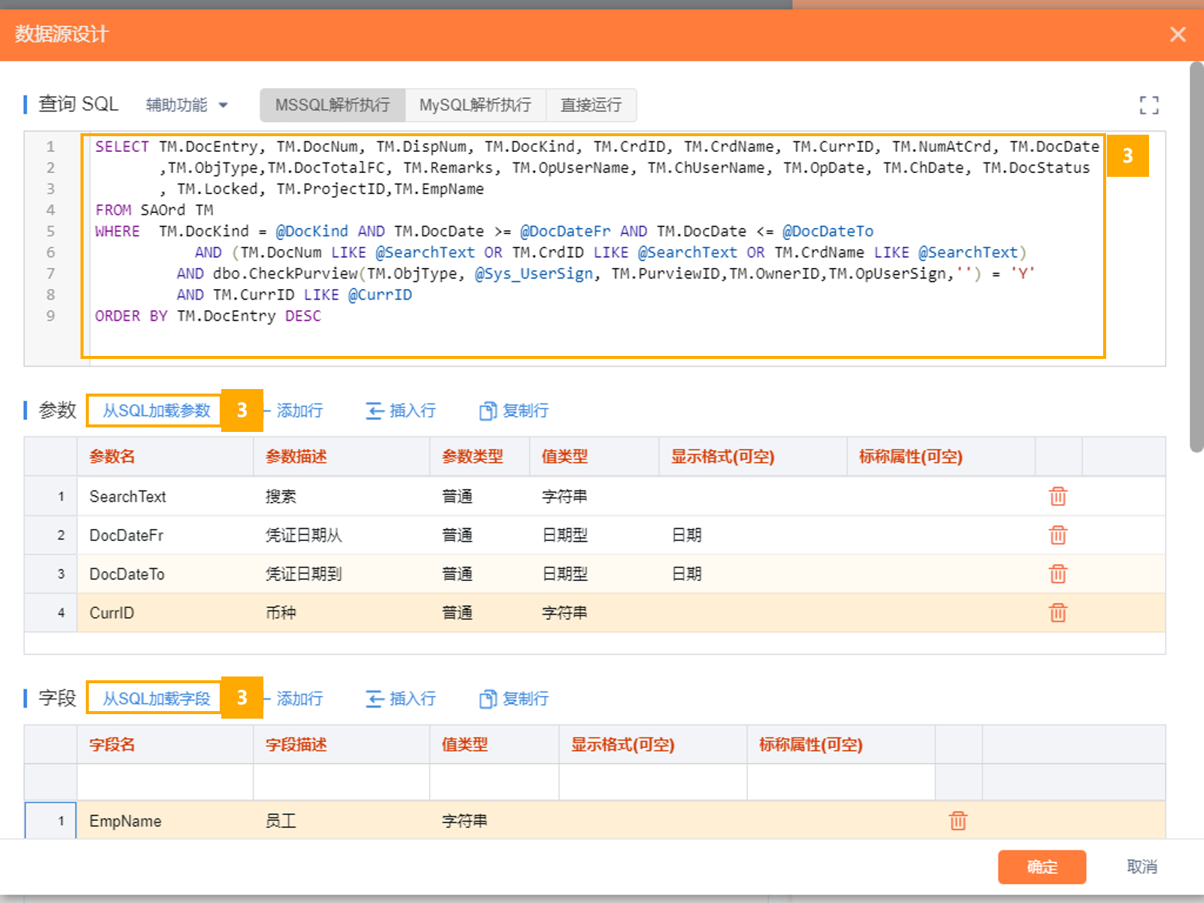Click 从SQL加载字段 button

click(157, 699)
